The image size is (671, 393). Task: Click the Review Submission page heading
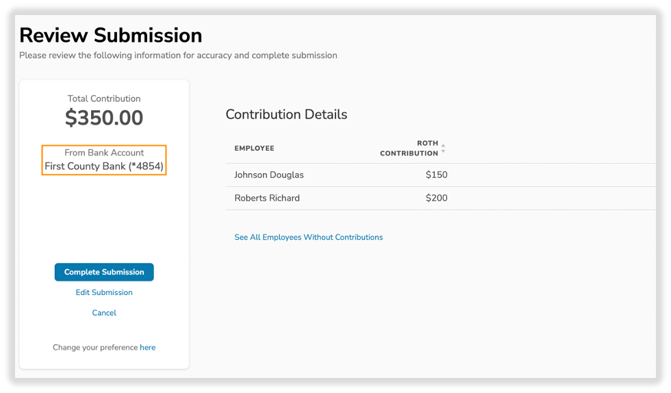[x=111, y=35]
